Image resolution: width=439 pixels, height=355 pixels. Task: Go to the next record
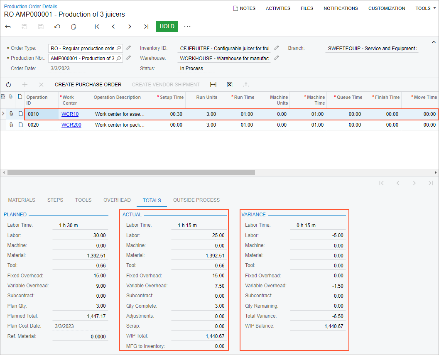pyautogui.click(x=130, y=27)
